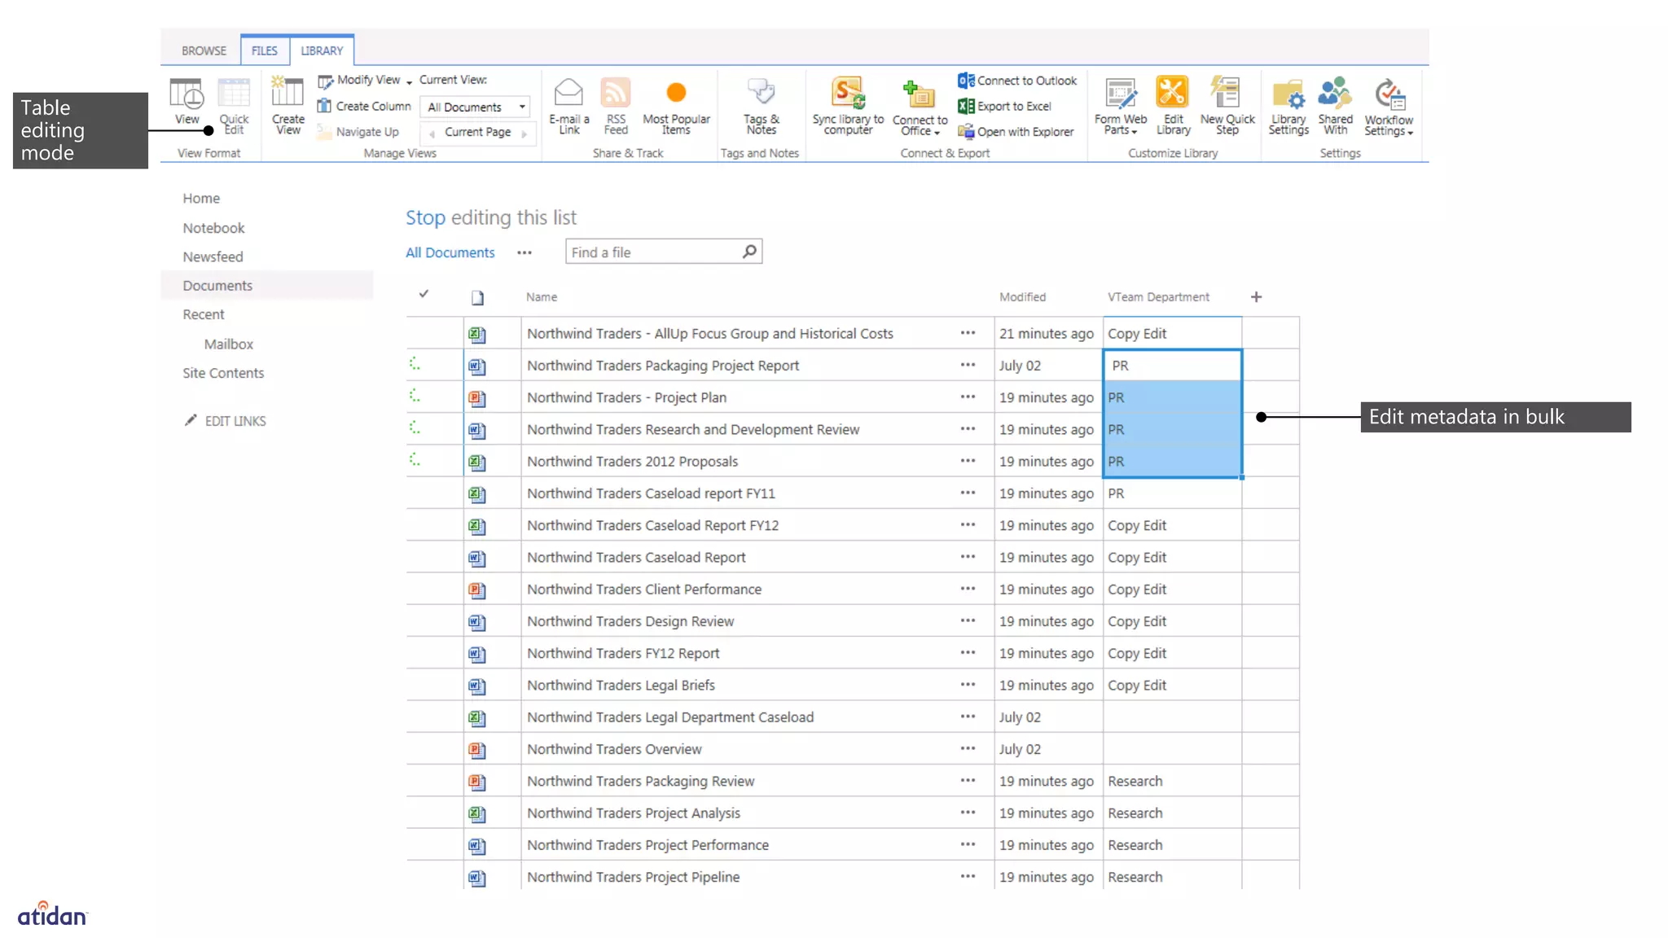Viewport: 1668px width, 938px height.
Task: Click the VTeam Department column header
Action: (x=1158, y=297)
